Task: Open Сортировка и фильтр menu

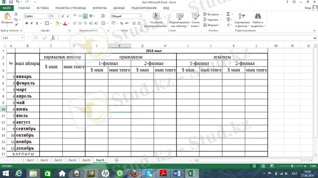Action: click(x=242, y=20)
